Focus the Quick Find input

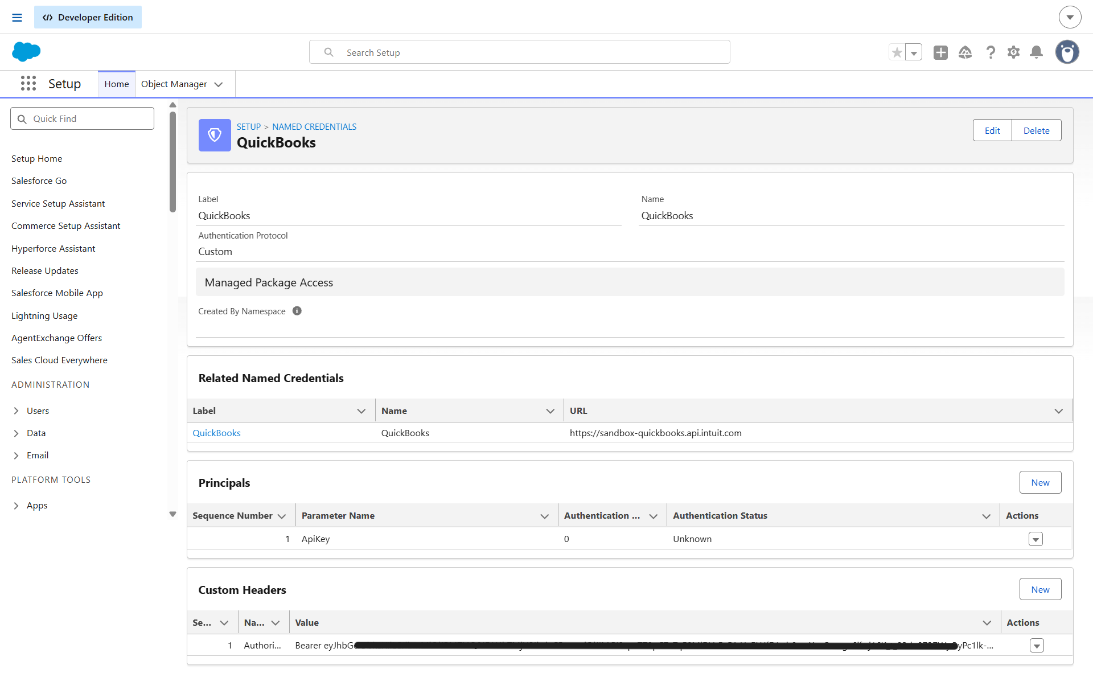(82, 118)
